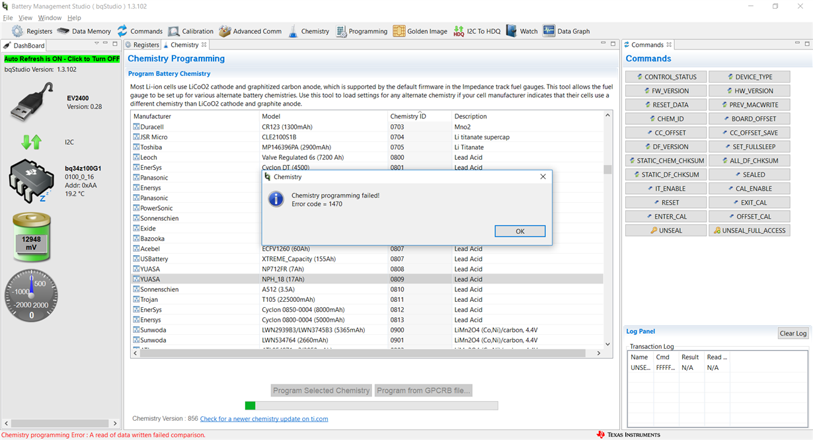Click the chemistry programming progress bar
Image resolution: width=813 pixels, height=440 pixels.
pyautogui.click(x=371, y=406)
